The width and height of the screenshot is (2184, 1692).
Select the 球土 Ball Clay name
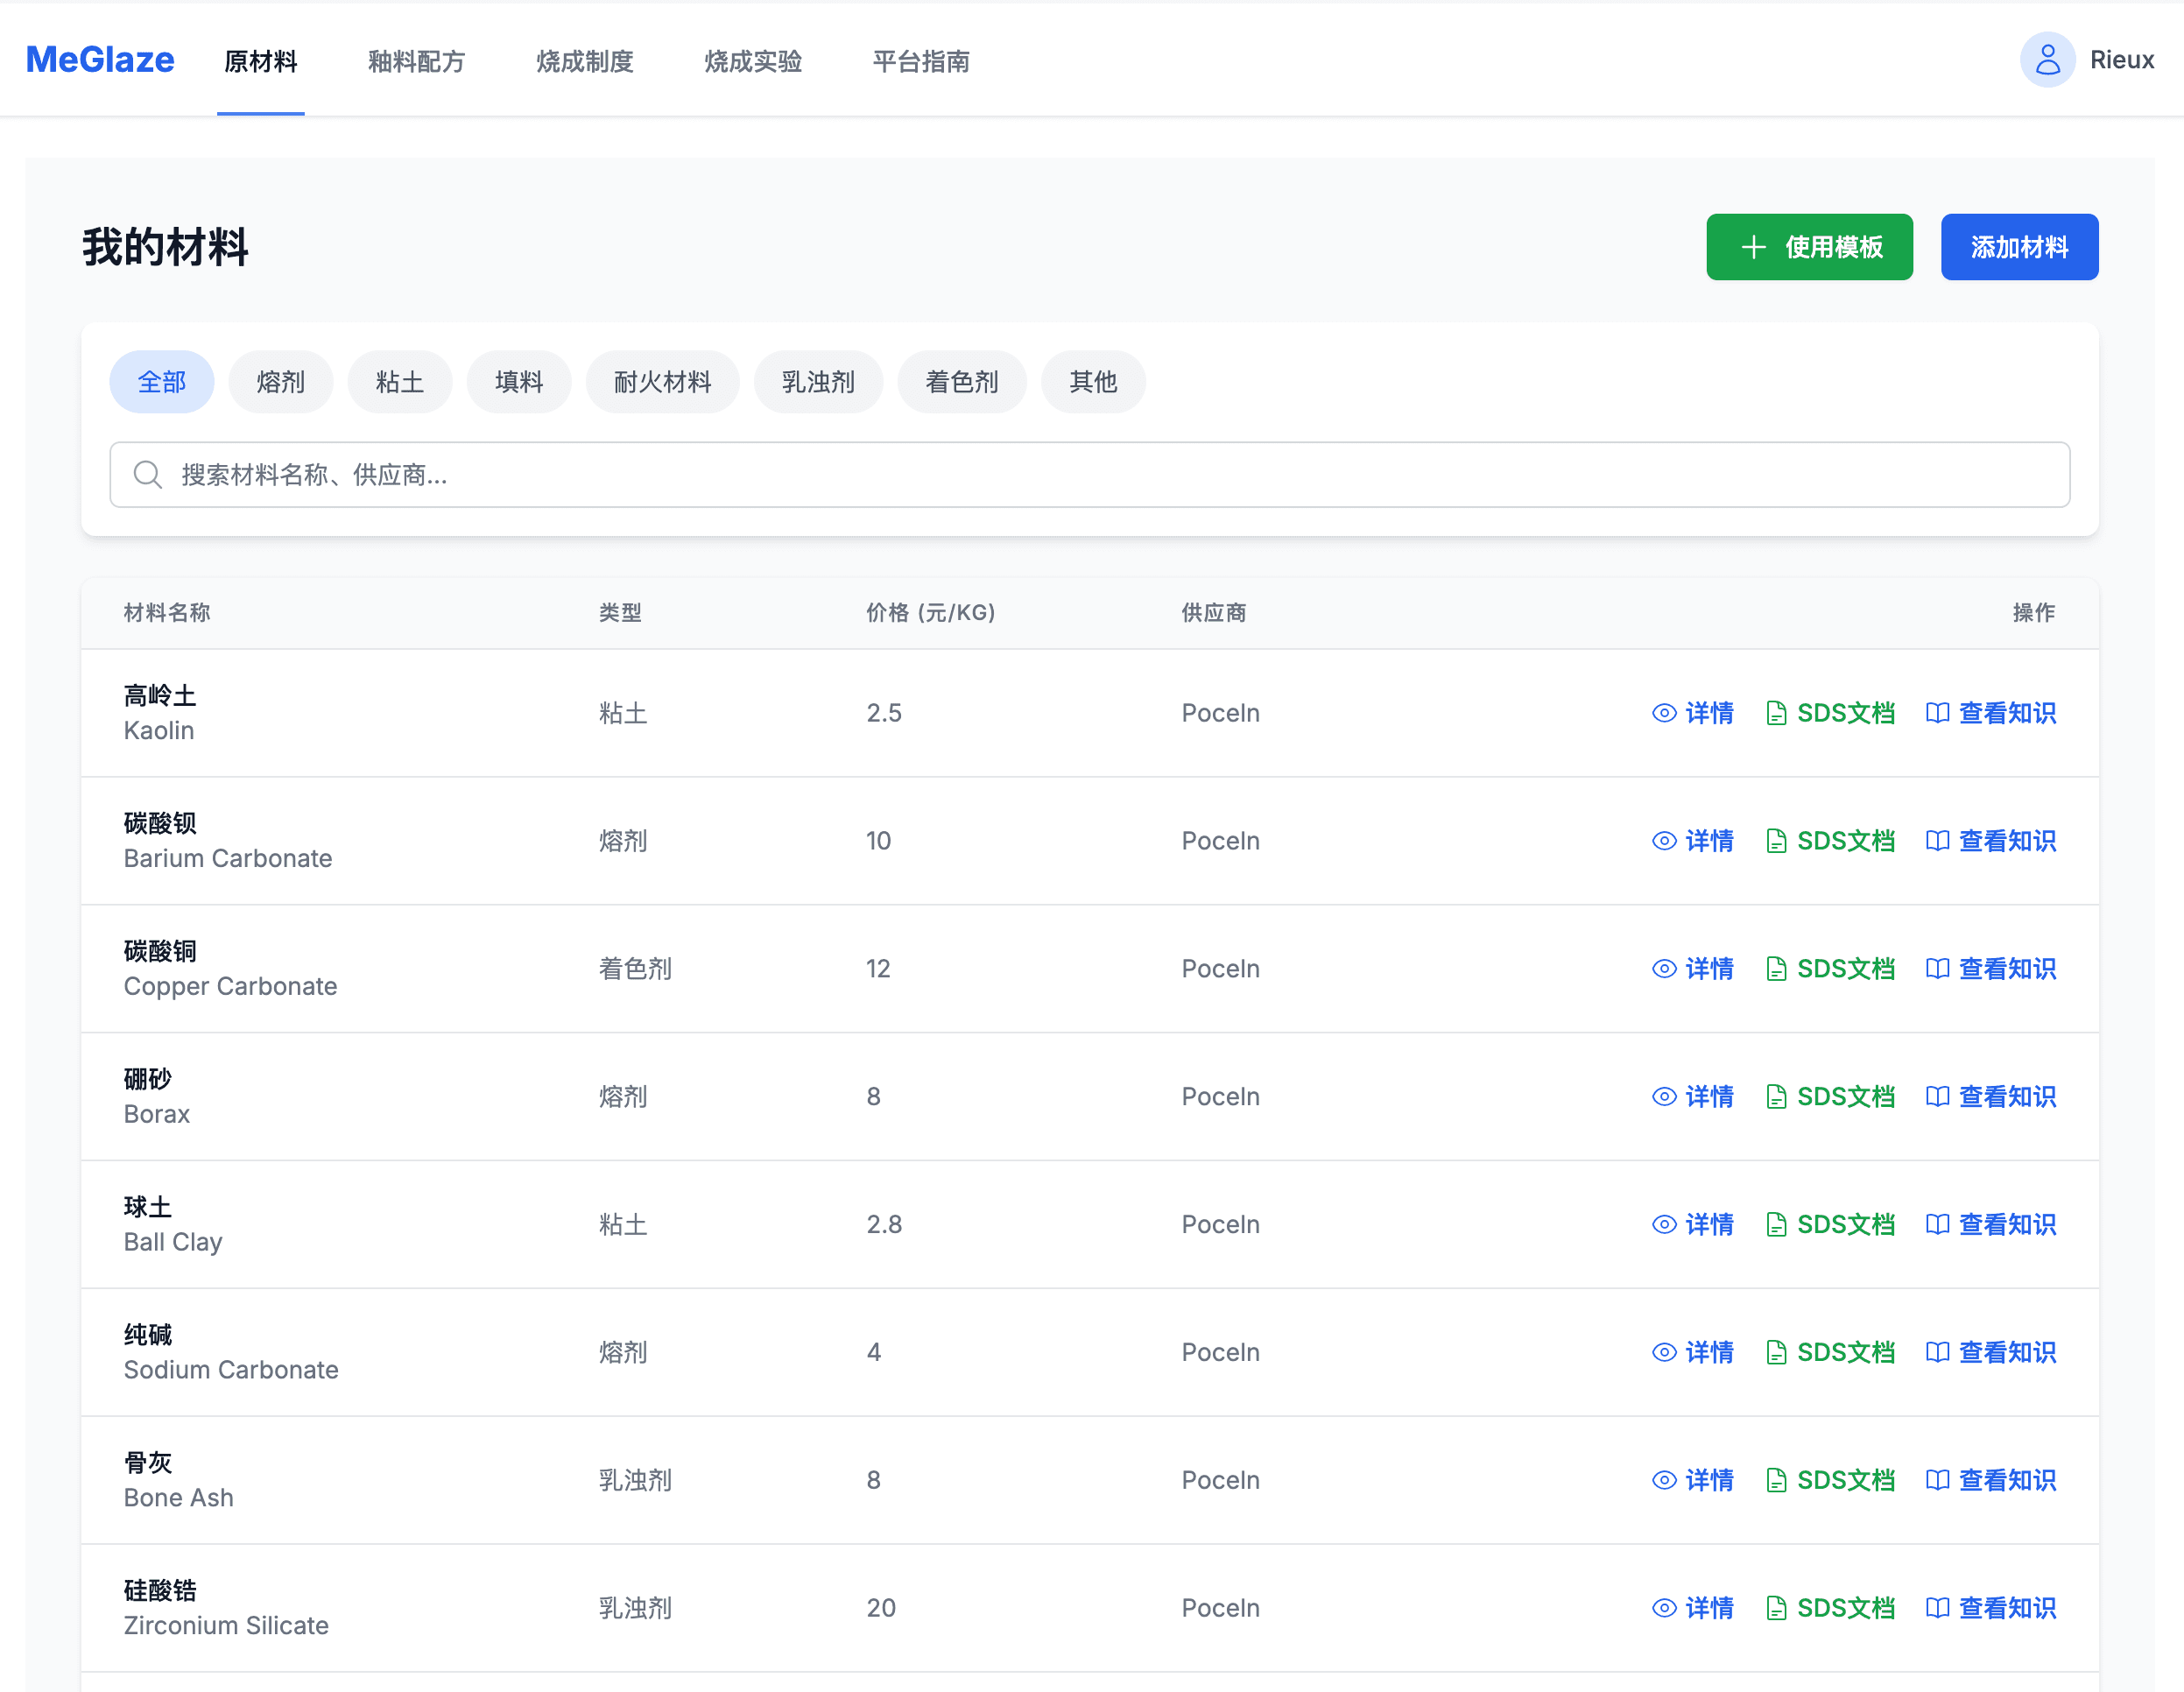pyautogui.click(x=173, y=1225)
